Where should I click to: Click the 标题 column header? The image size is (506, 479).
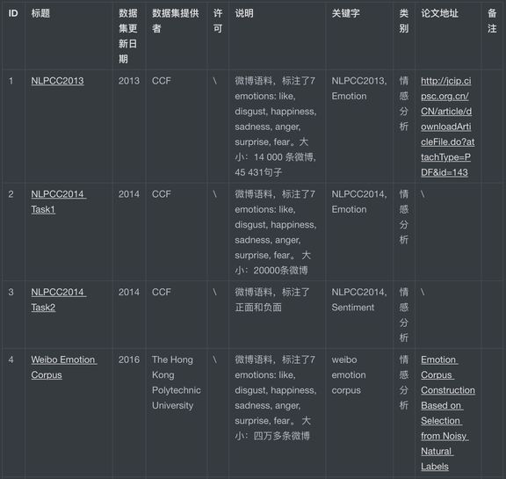point(40,13)
